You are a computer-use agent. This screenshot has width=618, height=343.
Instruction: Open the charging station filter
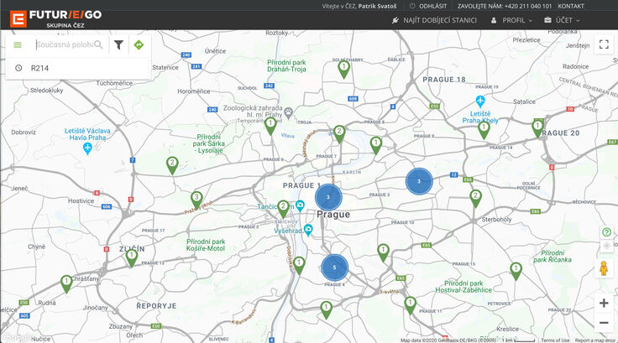pyautogui.click(x=119, y=45)
